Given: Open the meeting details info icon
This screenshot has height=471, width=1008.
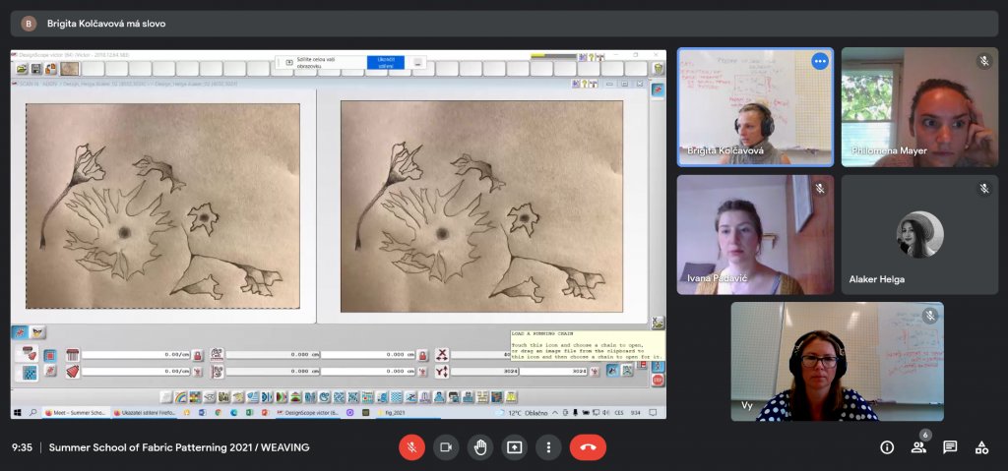Looking at the screenshot, I should (887, 447).
